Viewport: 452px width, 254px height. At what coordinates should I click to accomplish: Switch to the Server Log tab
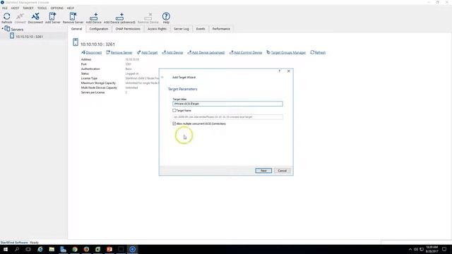pyautogui.click(x=182, y=29)
